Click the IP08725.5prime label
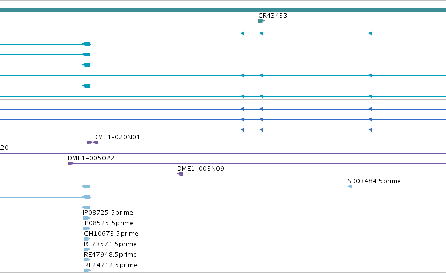The height and width of the screenshot is (273, 446). (x=108, y=213)
